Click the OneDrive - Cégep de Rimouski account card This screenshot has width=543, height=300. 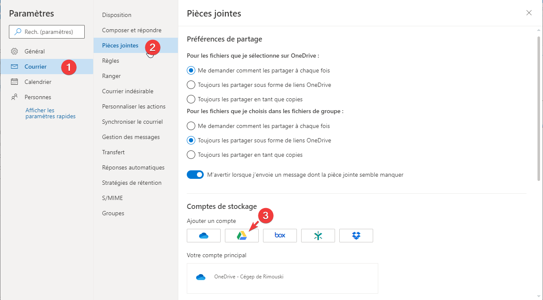point(283,278)
